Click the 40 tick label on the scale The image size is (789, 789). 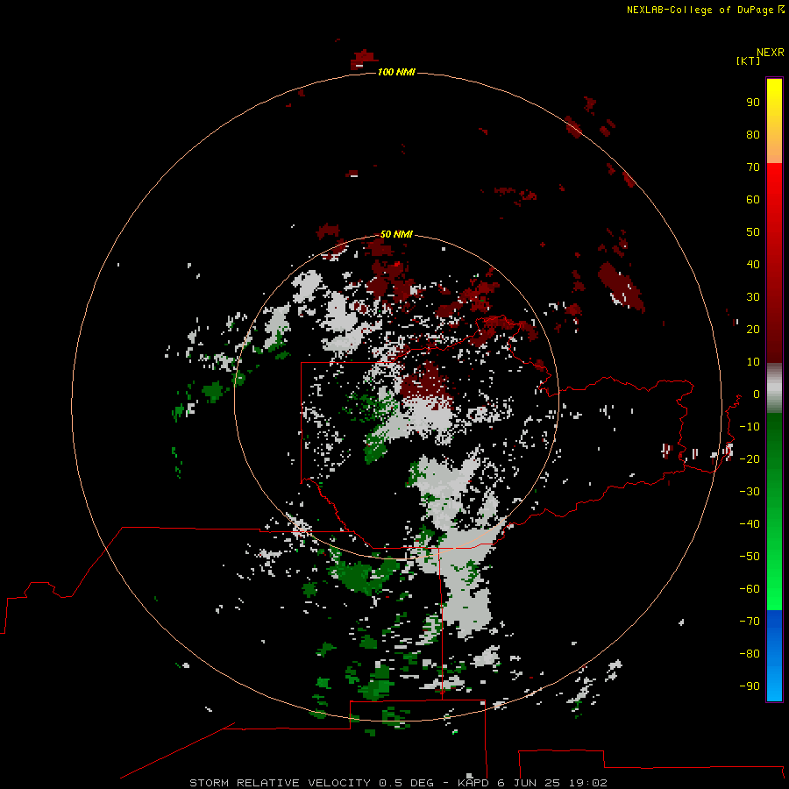point(753,264)
